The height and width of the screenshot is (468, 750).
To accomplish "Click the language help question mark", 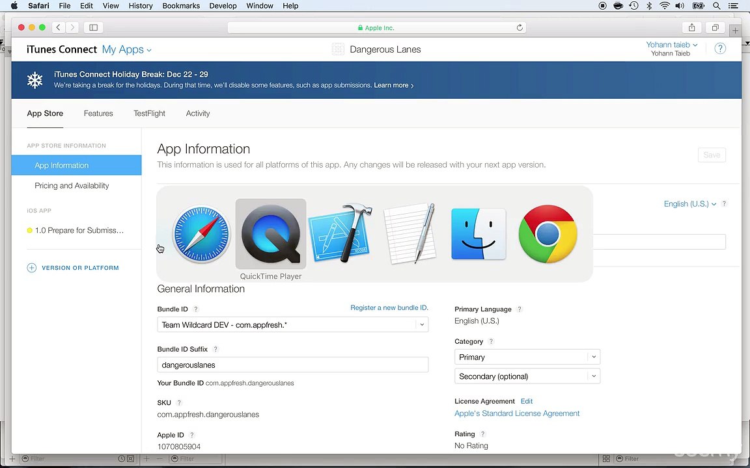I will pyautogui.click(x=724, y=204).
